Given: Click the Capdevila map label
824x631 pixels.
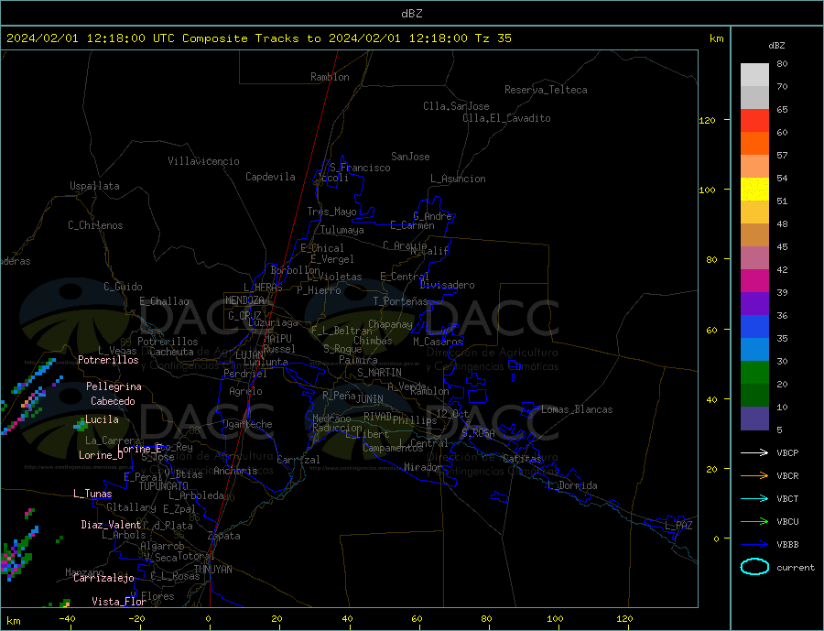Looking at the screenshot, I should [271, 177].
